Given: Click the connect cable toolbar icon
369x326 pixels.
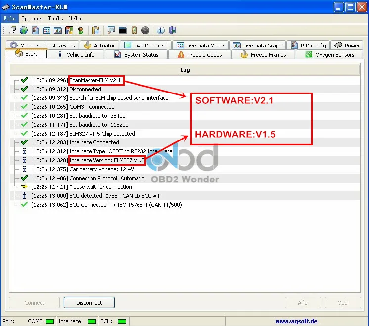Looking at the screenshot, I should pyautogui.click(x=12, y=30).
